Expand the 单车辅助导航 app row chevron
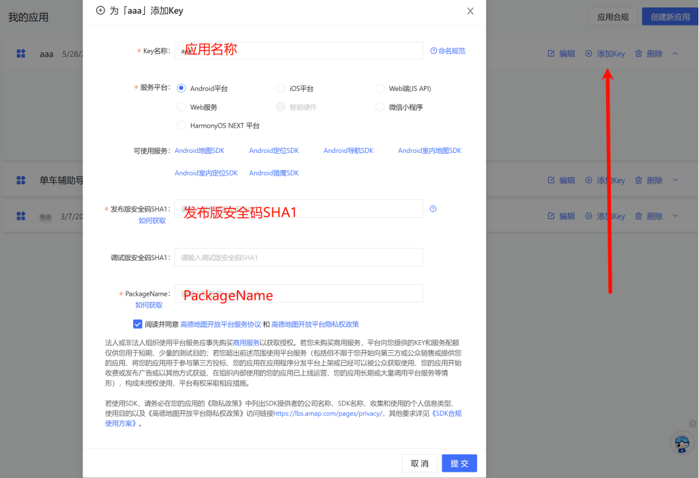 [675, 180]
